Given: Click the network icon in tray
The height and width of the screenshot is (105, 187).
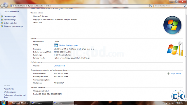Looking at the screenshot, I should [170, 103].
